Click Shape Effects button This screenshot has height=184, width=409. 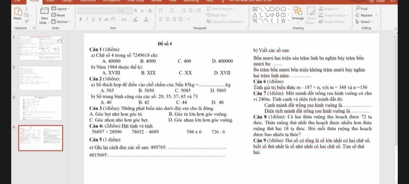332,22
